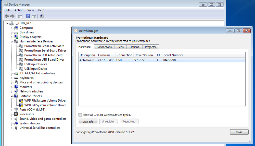This screenshot has height=146, width=255.
Task: Switch to the Projector tab
Action: [x=151, y=47]
